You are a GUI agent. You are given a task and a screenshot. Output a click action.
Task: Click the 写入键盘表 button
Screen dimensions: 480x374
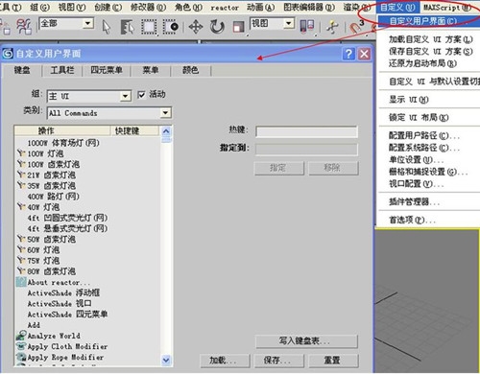(x=306, y=341)
